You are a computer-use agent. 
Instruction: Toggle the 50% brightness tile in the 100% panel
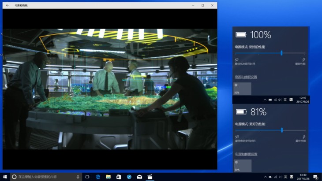tap(243, 89)
